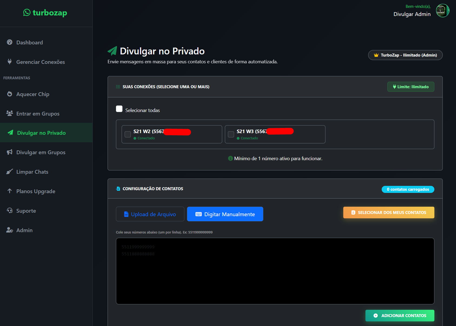Click the info icon beside Mínimo de 1 número
The width and height of the screenshot is (456, 326).
(231, 158)
